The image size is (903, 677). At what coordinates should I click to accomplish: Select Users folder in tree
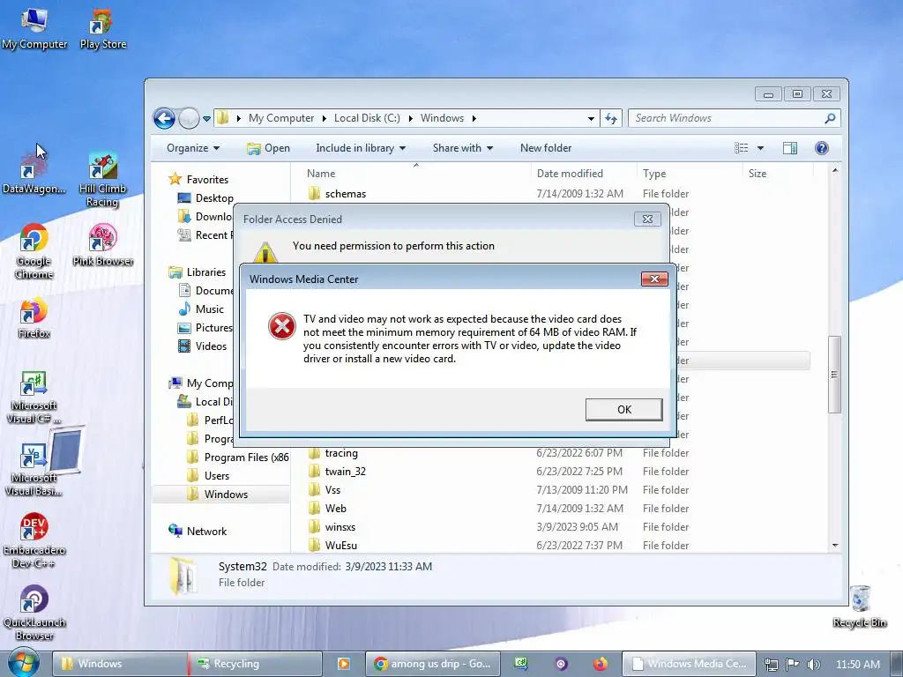208,475
